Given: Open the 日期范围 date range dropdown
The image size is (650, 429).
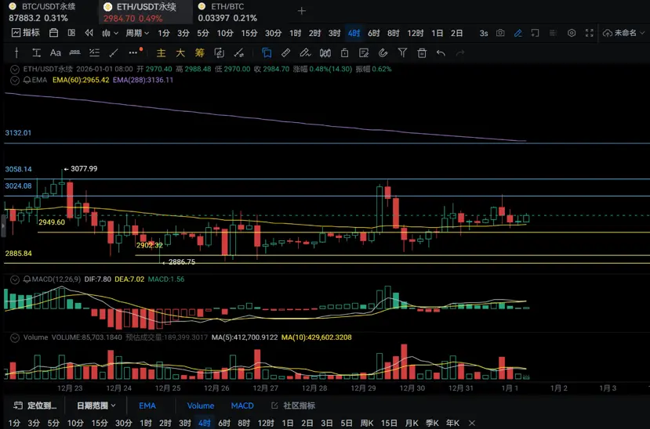Looking at the screenshot, I should pyautogui.click(x=96, y=406).
